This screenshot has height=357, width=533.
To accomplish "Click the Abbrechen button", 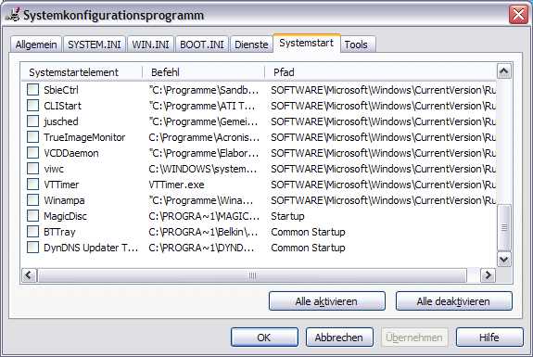I will pos(339,338).
